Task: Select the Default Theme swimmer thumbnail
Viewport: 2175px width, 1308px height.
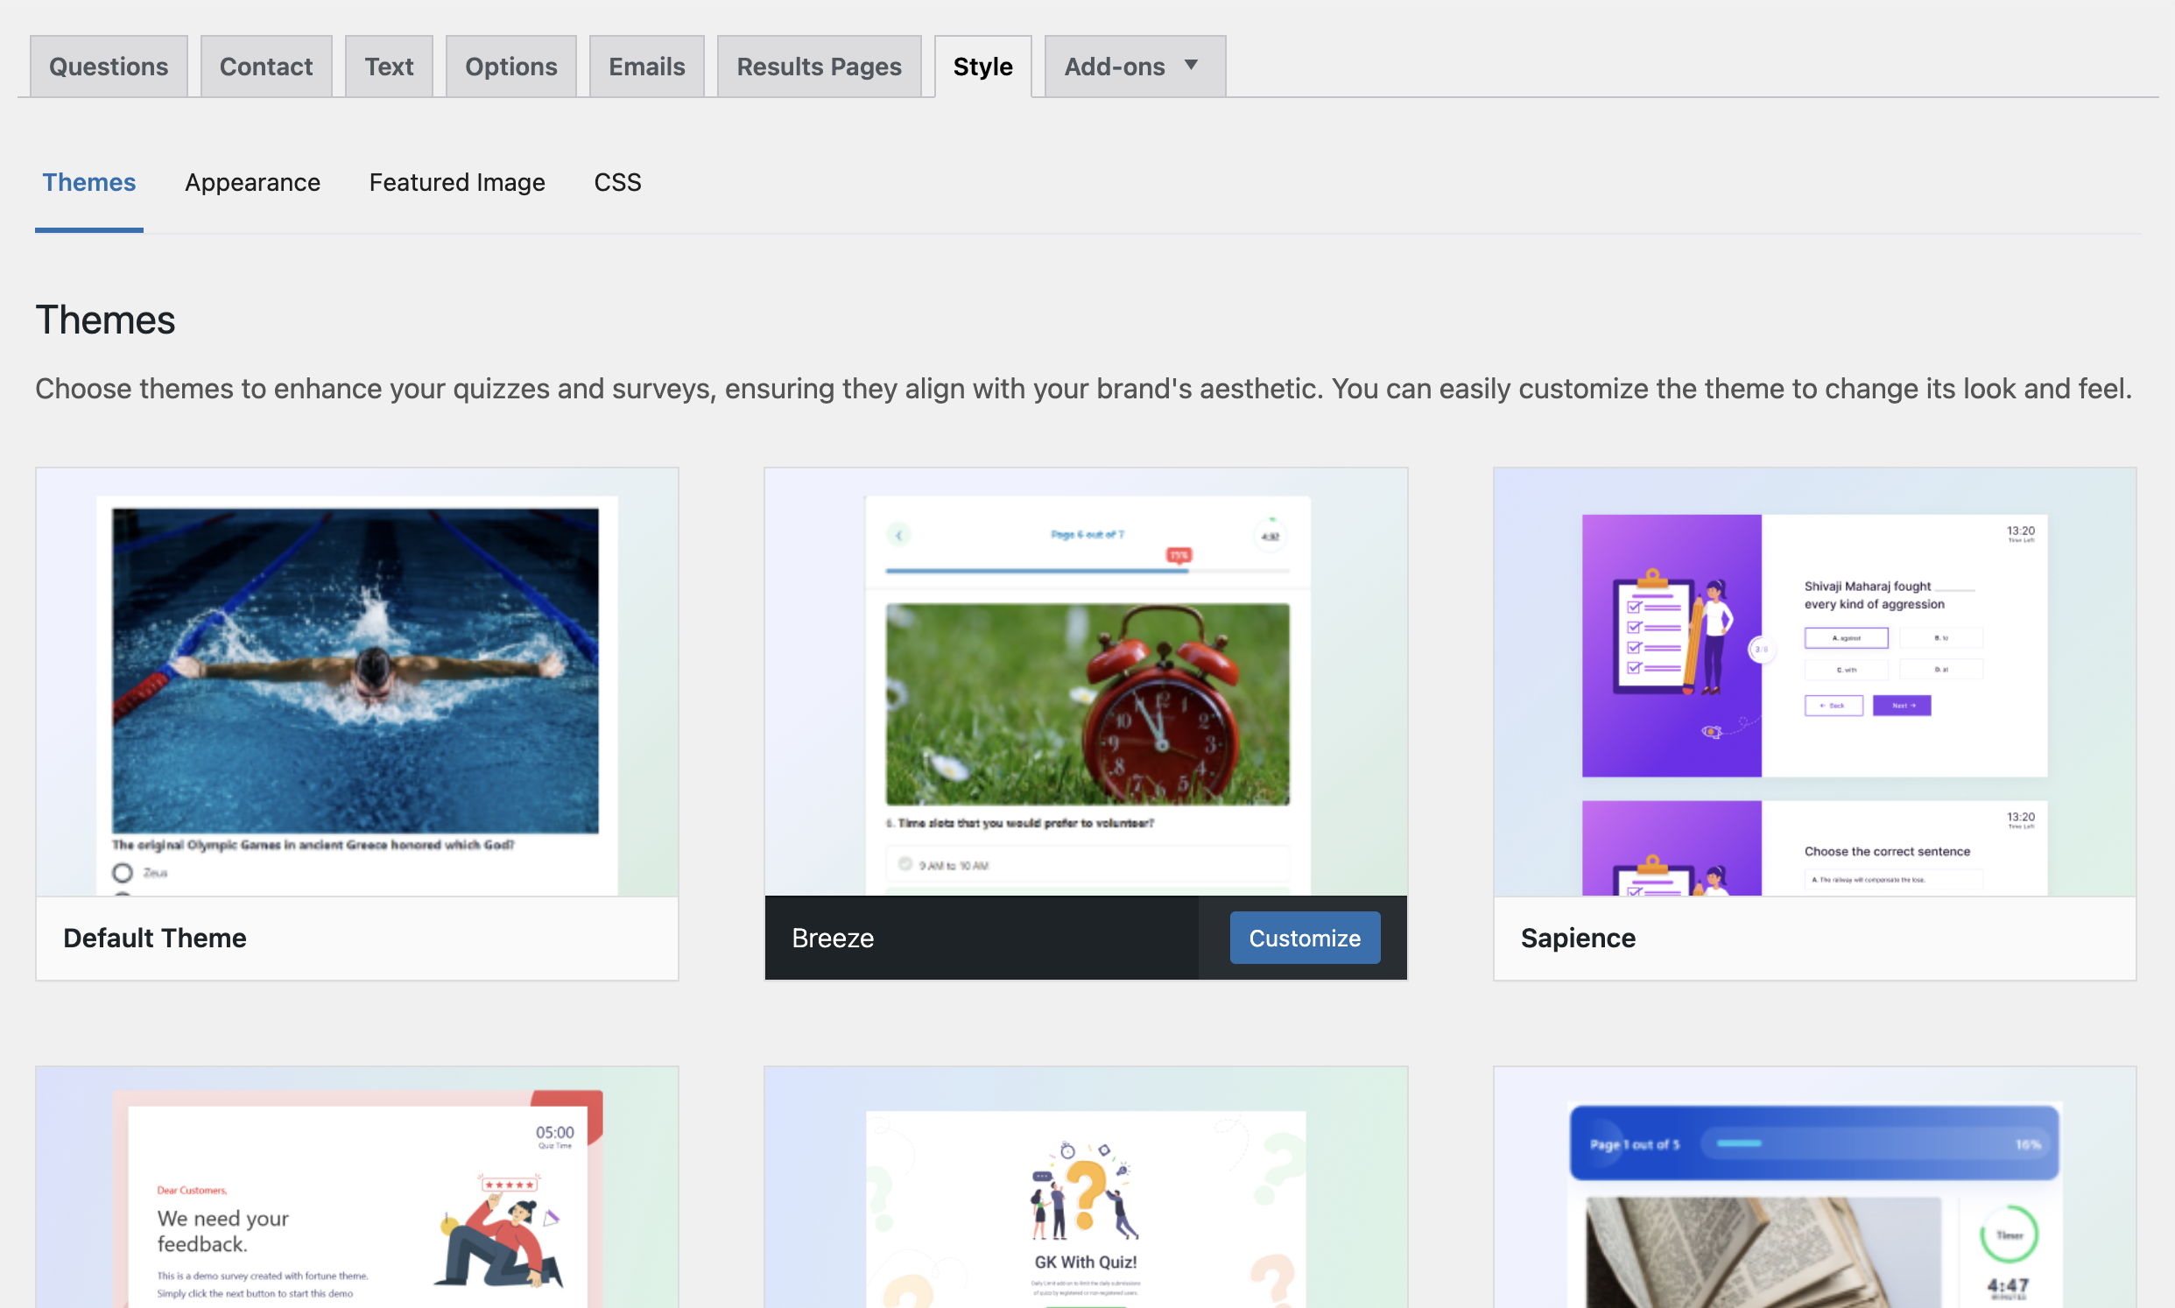Action: (x=356, y=680)
